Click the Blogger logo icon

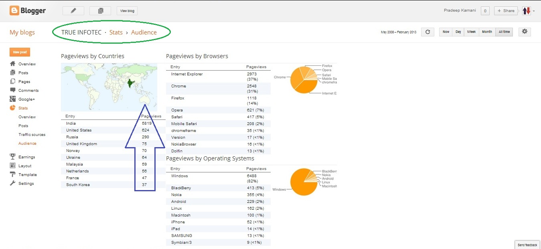[14, 11]
